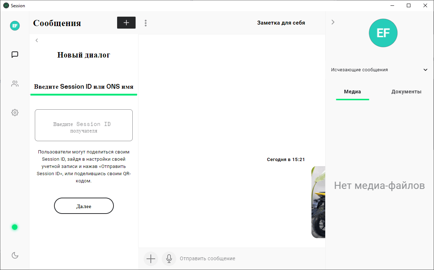Open the Messages chat bubble section
Image resolution: width=434 pixels, height=270 pixels.
15,54
